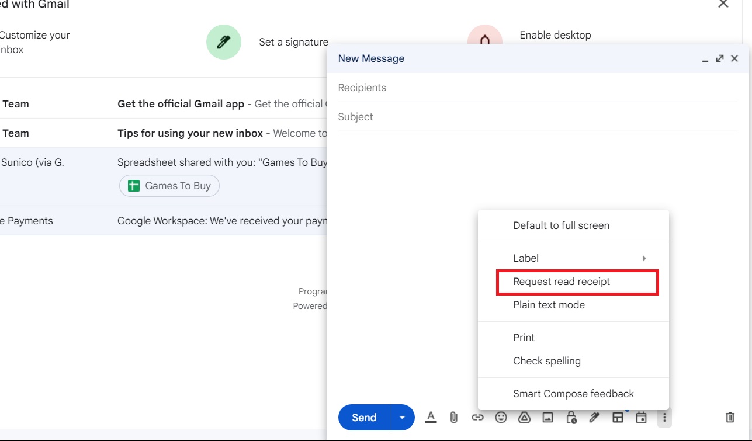Viewport: 752px width, 441px height.
Task: Open the emoji picker icon
Action: [501, 417]
